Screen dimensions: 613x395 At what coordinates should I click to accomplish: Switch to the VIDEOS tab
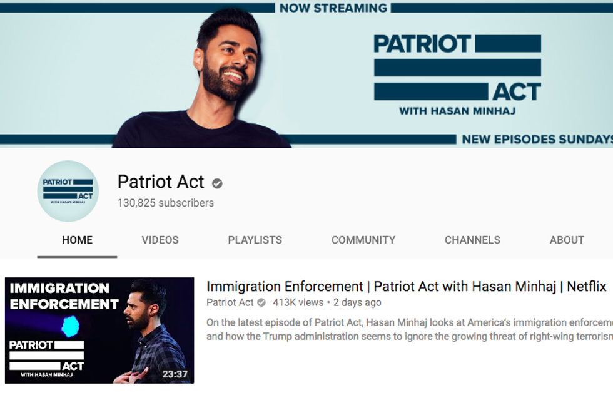(160, 240)
